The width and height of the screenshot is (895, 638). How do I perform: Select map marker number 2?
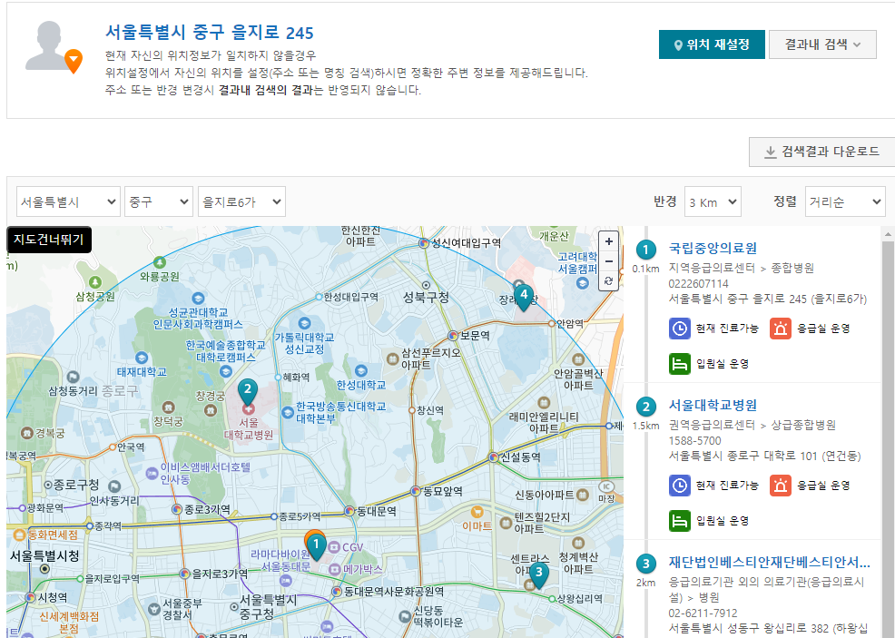(247, 391)
